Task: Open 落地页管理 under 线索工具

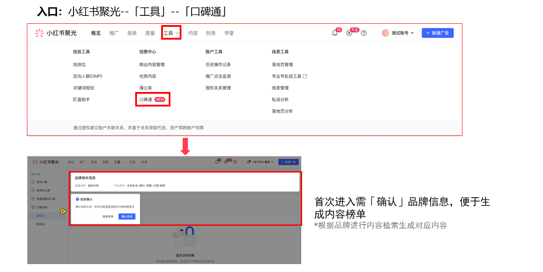Action: pos(282,65)
